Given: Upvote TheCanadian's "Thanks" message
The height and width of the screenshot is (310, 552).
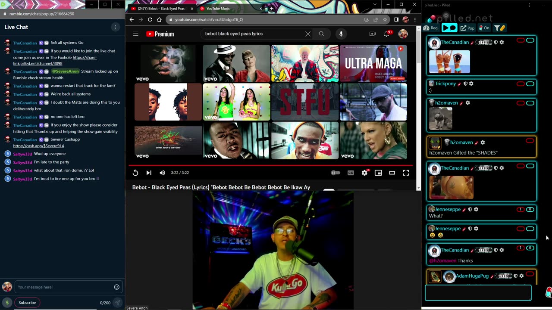Looking at the screenshot, I should [530, 248].
